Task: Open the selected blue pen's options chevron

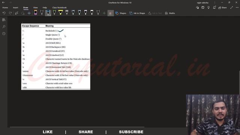Action: tap(50, 15)
